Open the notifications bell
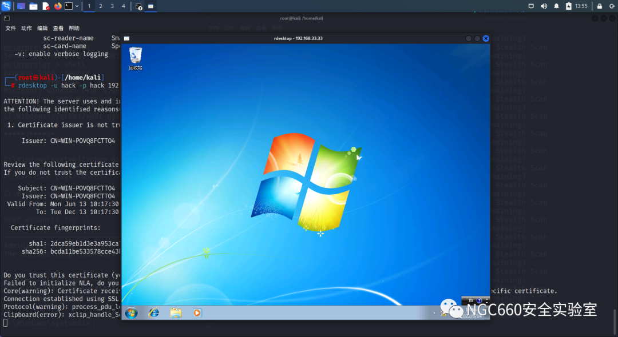This screenshot has width=618, height=337. coord(556,6)
